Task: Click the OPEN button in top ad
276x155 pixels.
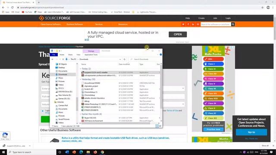Action: click(178, 34)
